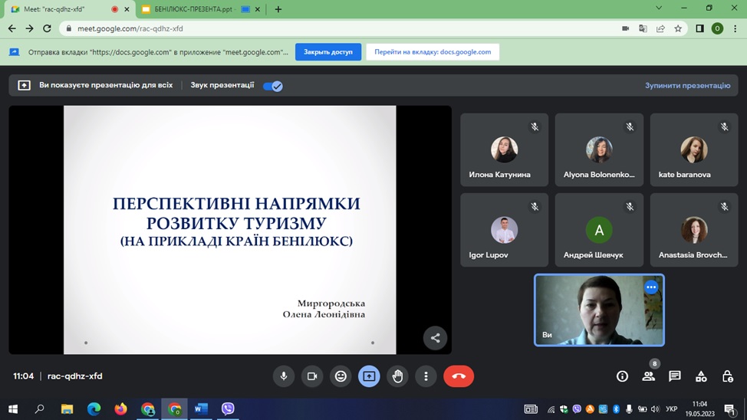Go forward in browser
This screenshot has width=747, height=420.
coord(30,28)
